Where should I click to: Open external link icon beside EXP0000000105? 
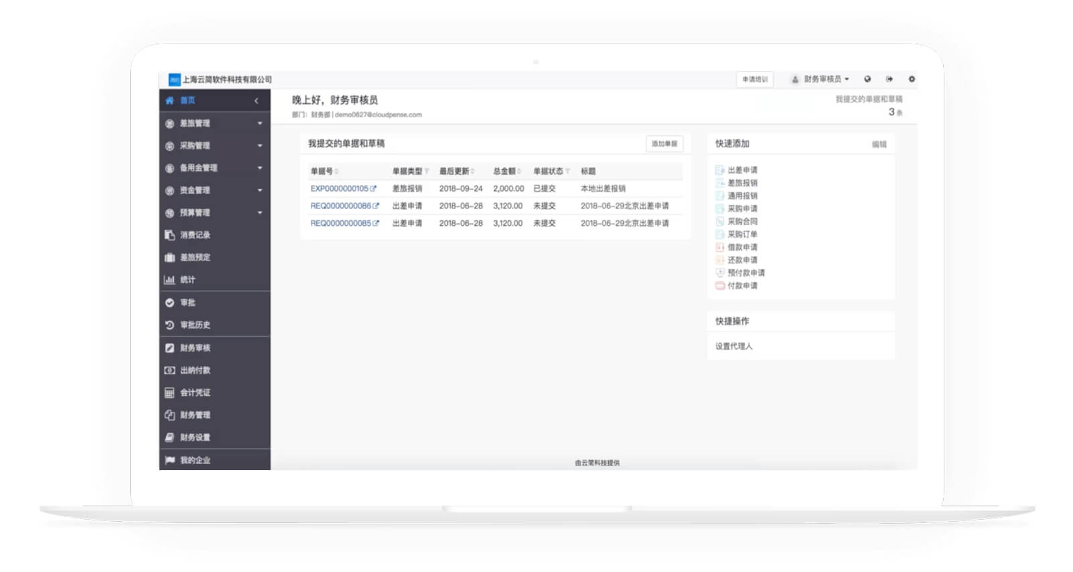coord(374,189)
